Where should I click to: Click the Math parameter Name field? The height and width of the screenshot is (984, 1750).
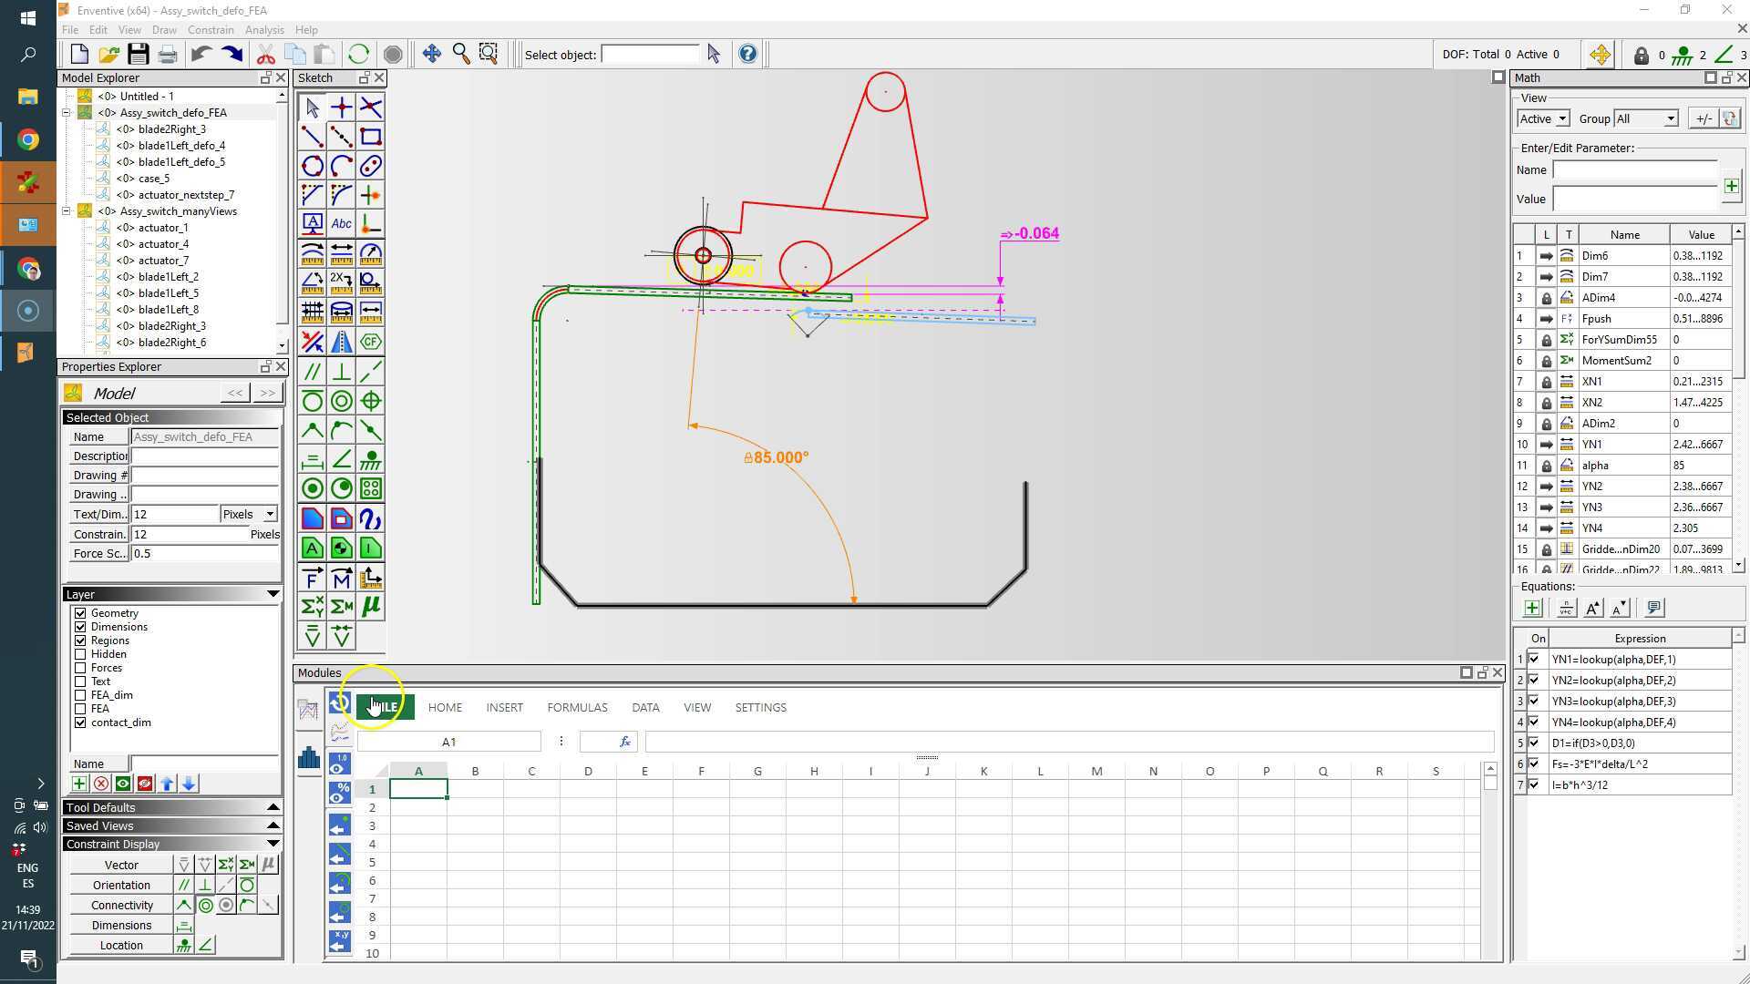point(1635,170)
